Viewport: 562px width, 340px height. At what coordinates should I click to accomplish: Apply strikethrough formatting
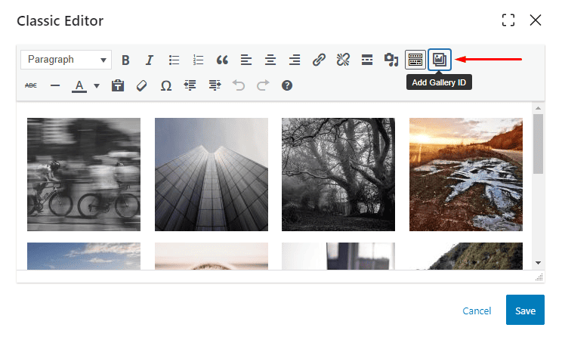[31, 85]
